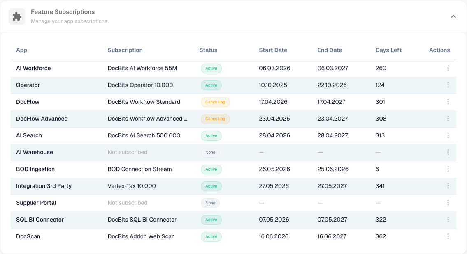Image resolution: width=467 pixels, height=254 pixels.
Task: Open actions menu for Integration 3rd Party
Action: pyautogui.click(x=448, y=186)
